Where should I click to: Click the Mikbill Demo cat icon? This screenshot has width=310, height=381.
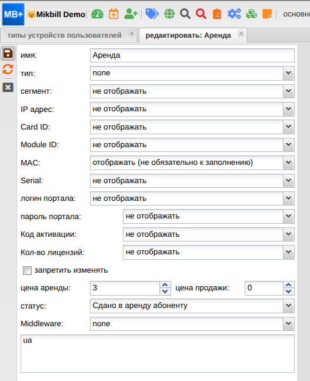(31, 14)
